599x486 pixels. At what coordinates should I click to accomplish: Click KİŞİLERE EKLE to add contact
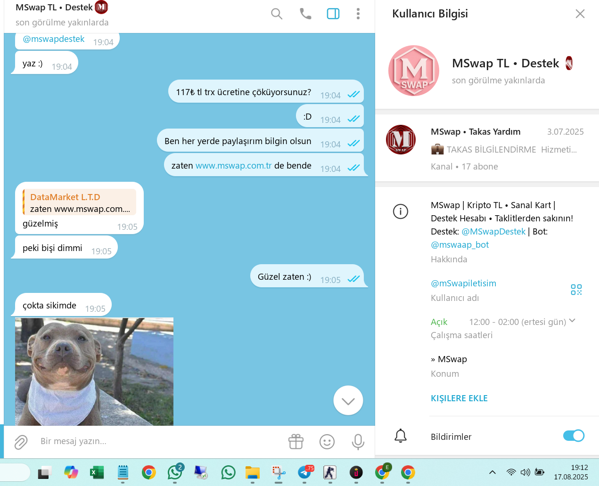[x=459, y=398]
